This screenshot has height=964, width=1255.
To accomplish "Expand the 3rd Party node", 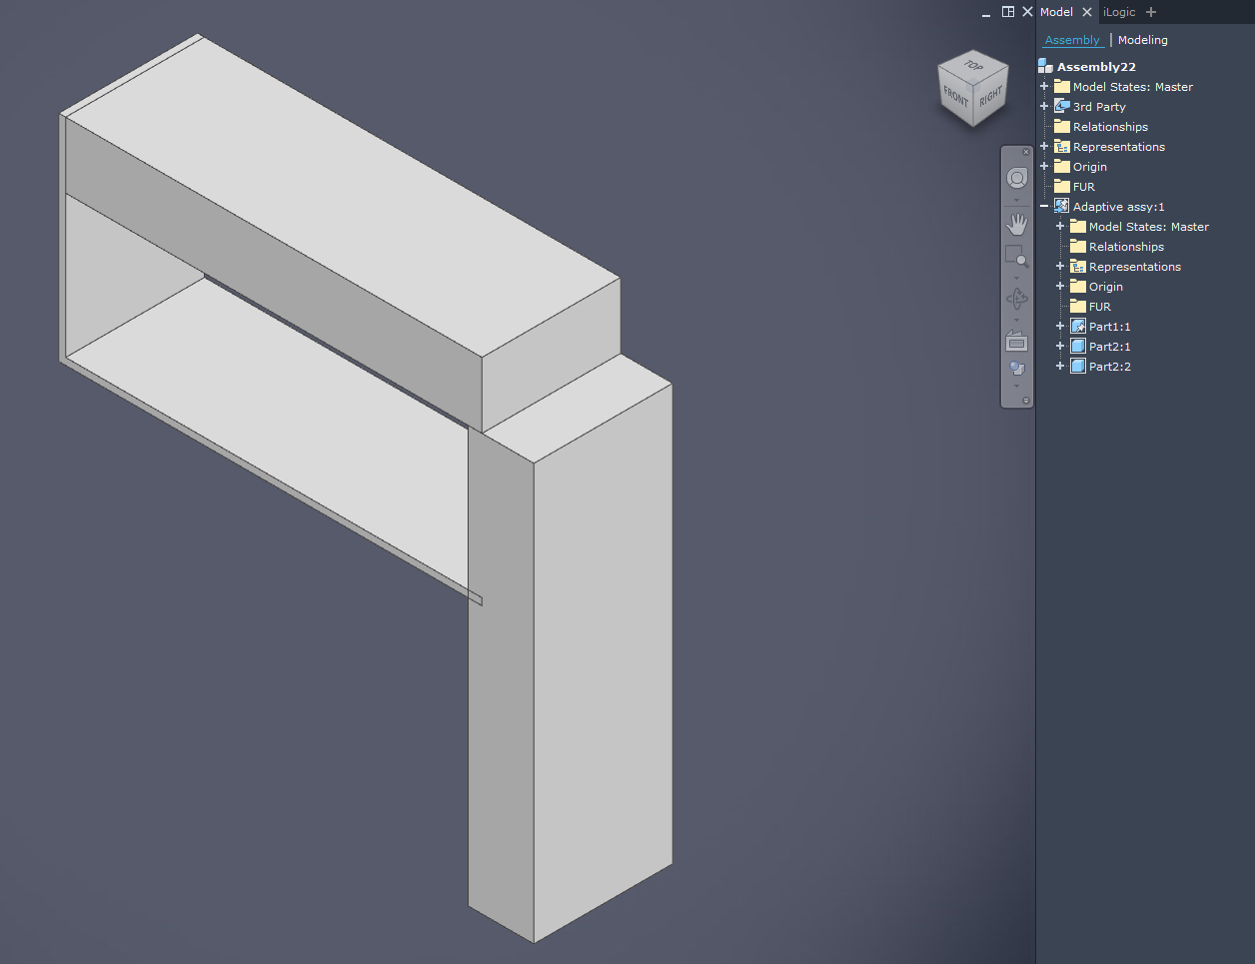I will point(1044,106).
